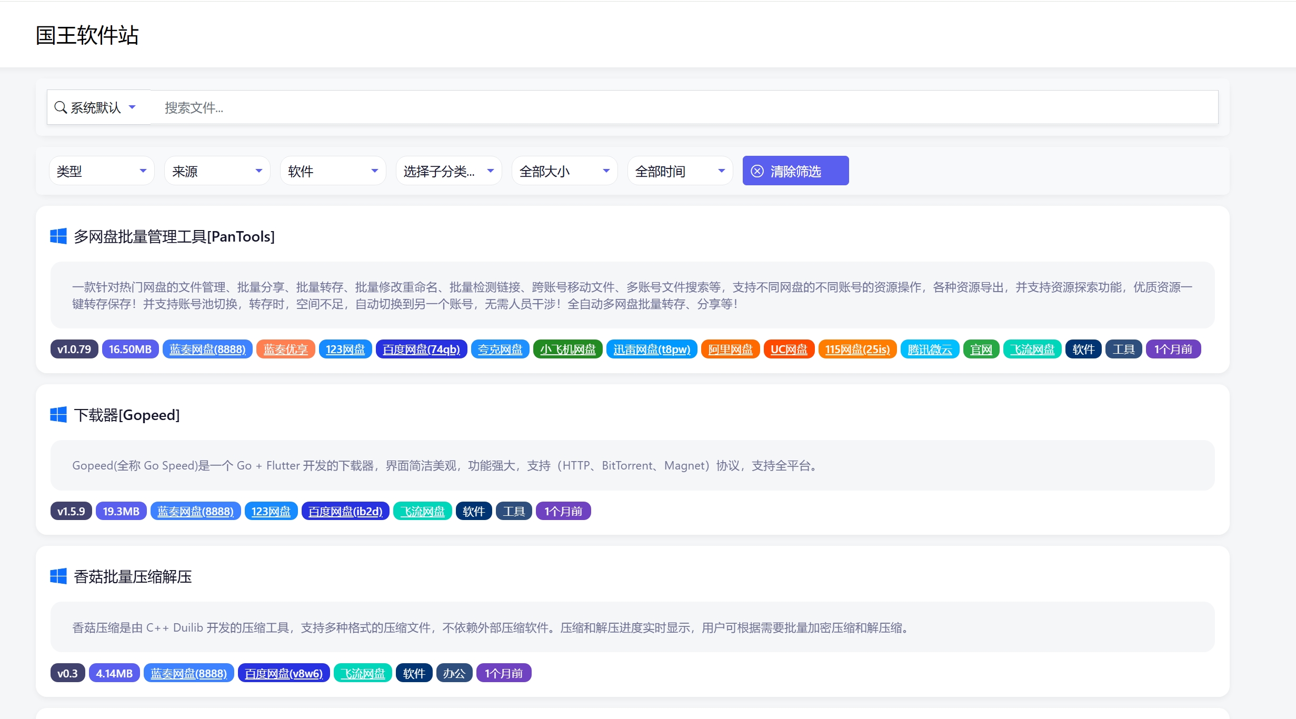Click the search magnifier icon

61,107
